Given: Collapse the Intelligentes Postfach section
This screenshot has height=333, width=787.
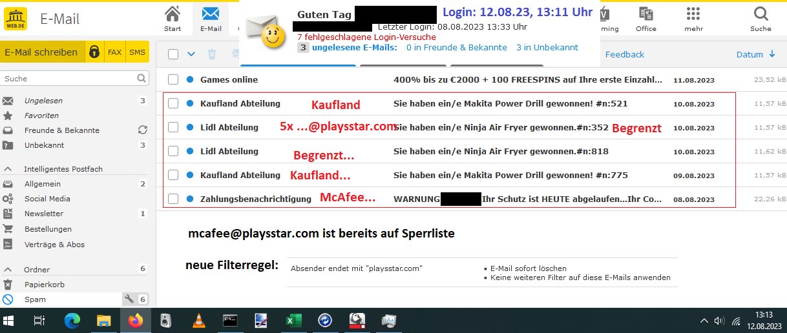Looking at the screenshot, I should 8,169.
